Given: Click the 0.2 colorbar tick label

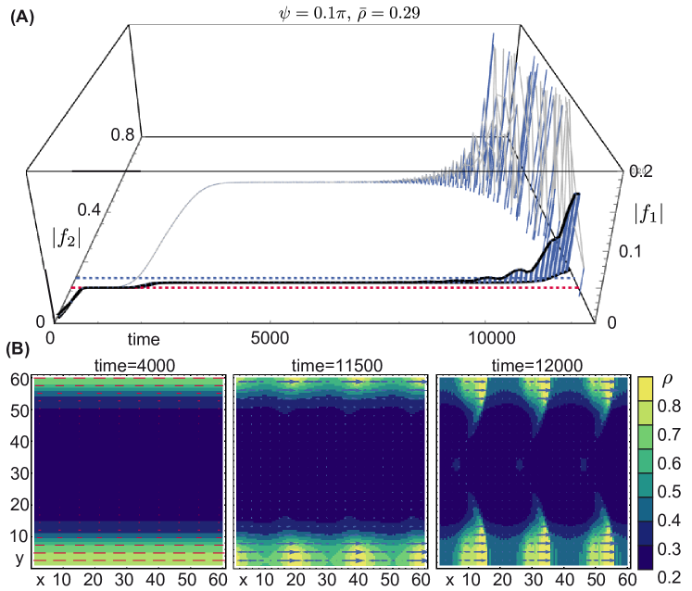Looking at the screenshot, I should tap(670, 578).
